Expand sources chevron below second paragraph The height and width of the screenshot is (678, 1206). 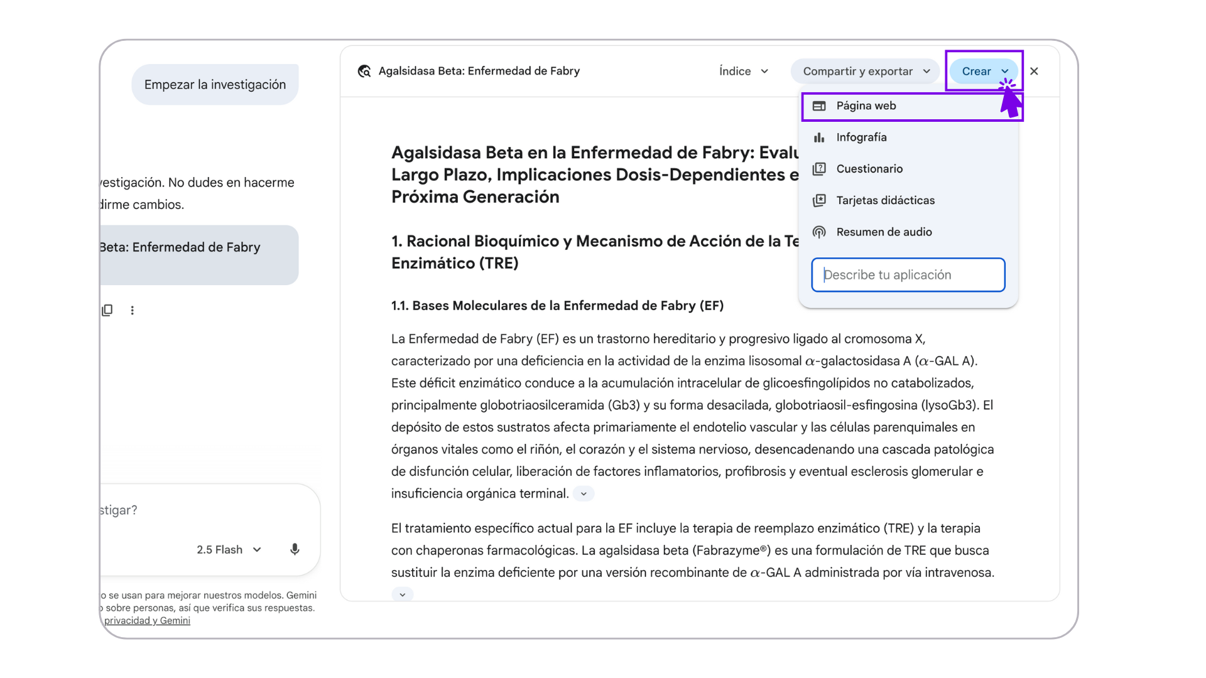click(403, 595)
